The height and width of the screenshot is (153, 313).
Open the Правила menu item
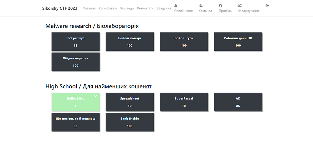tap(89, 8)
